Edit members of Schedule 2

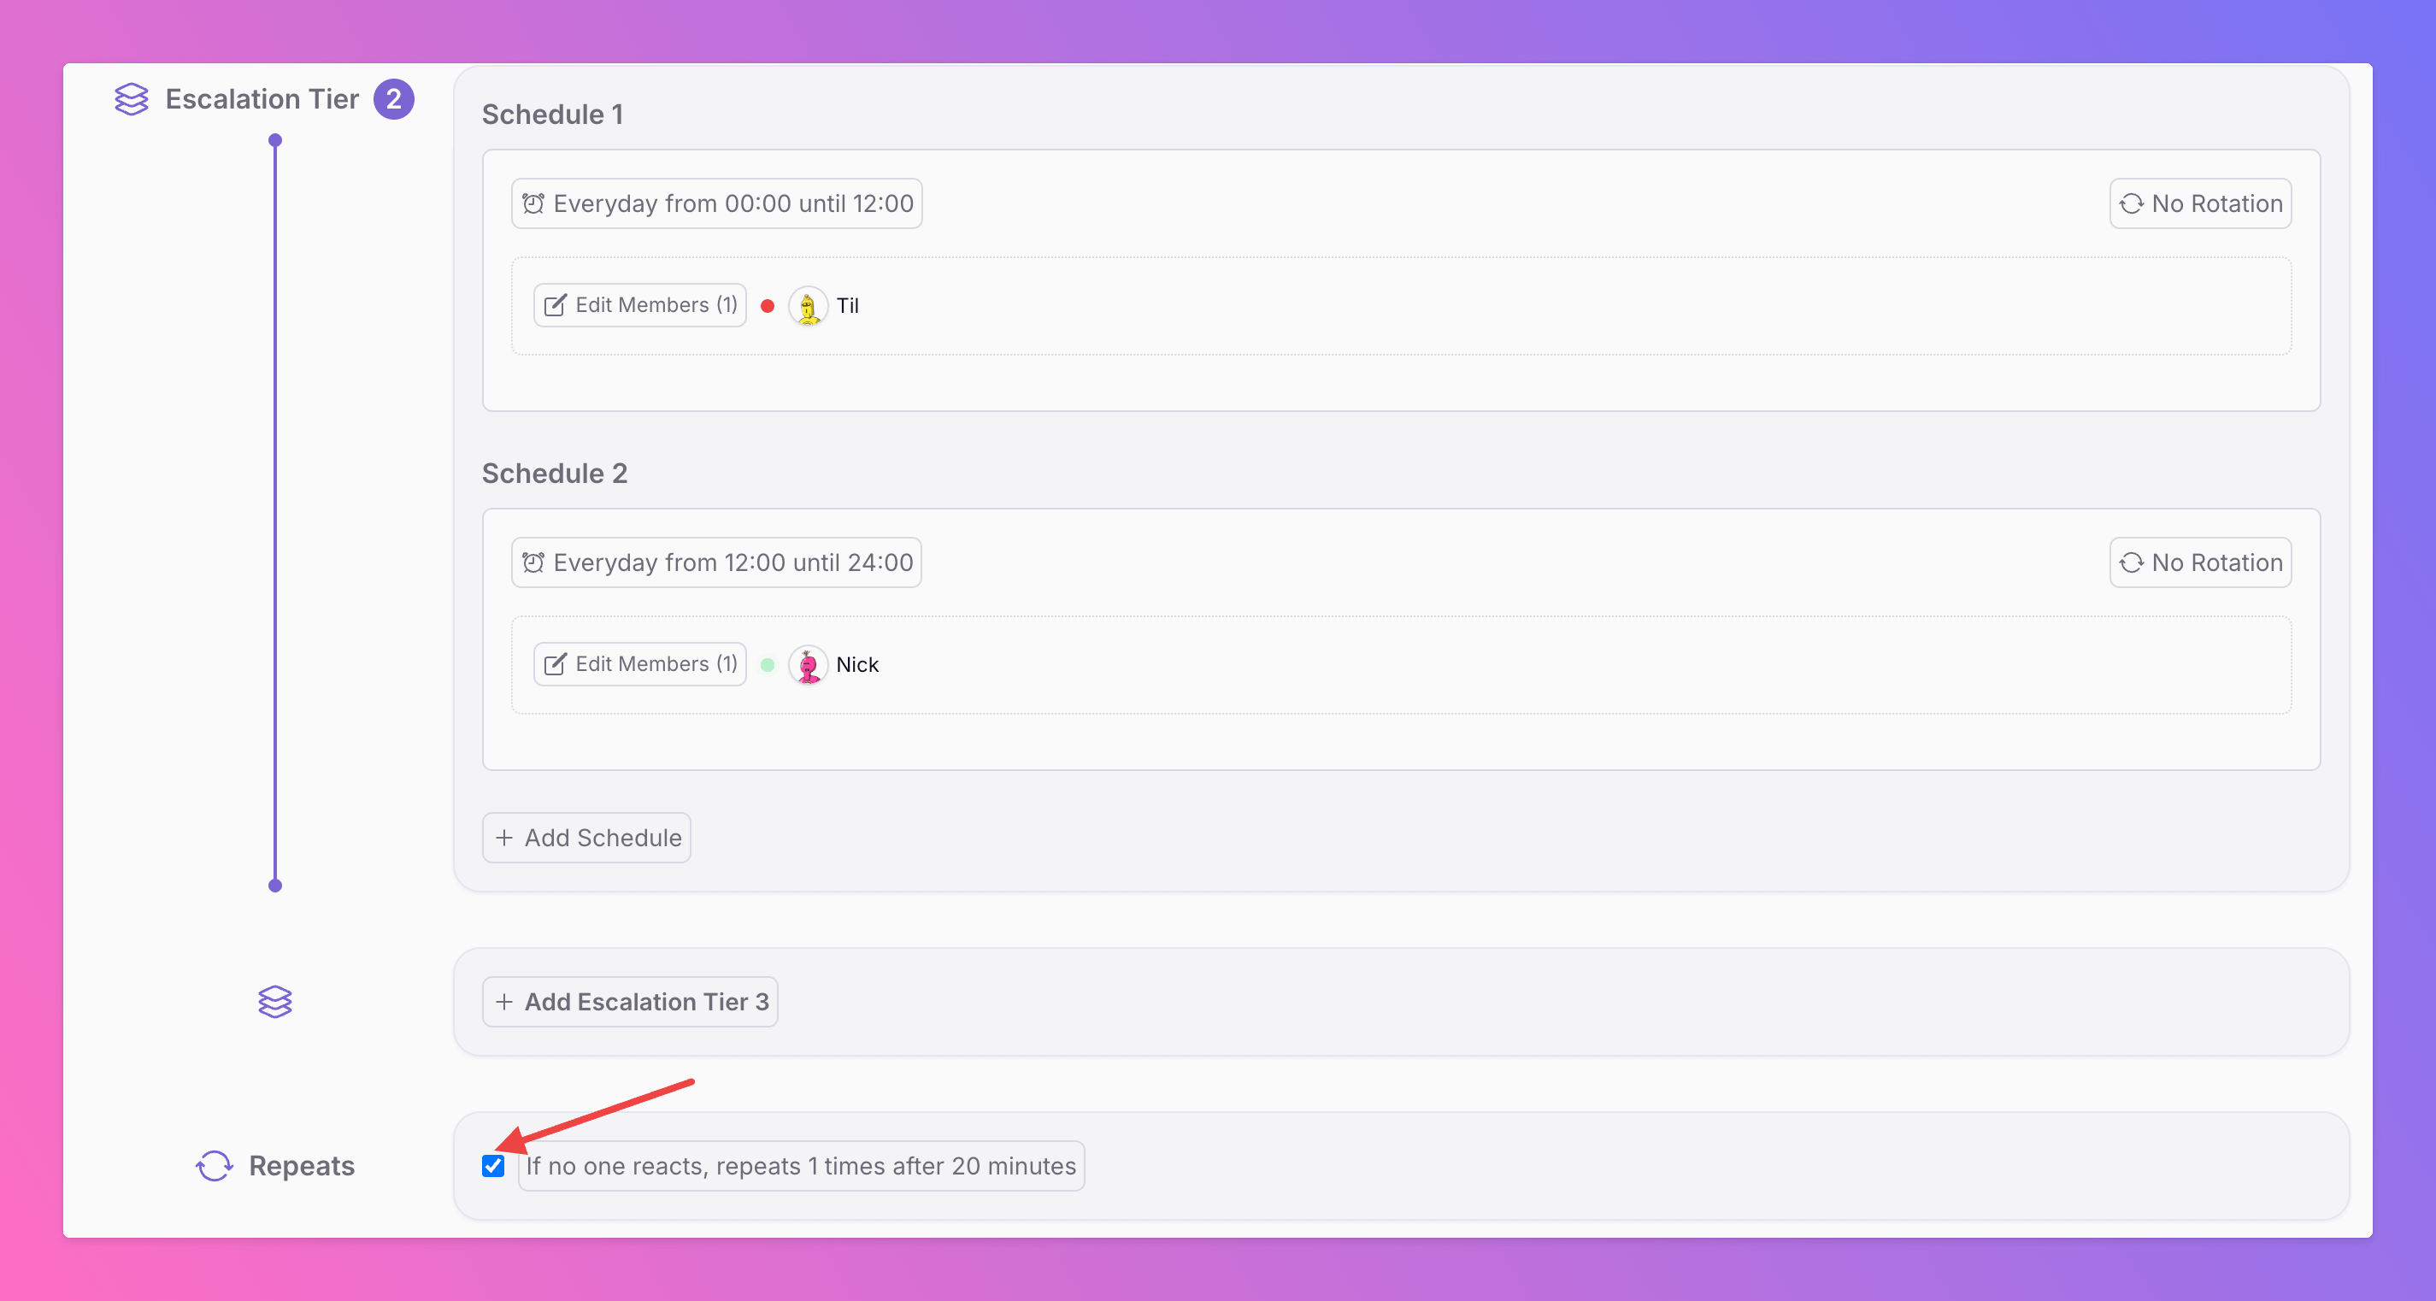[x=640, y=663]
